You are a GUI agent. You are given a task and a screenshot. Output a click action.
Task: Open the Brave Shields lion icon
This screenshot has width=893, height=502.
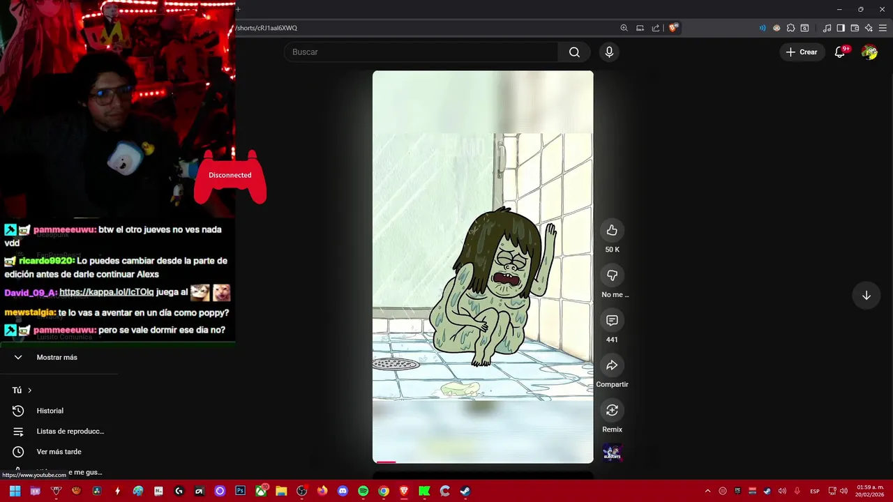(x=673, y=28)
